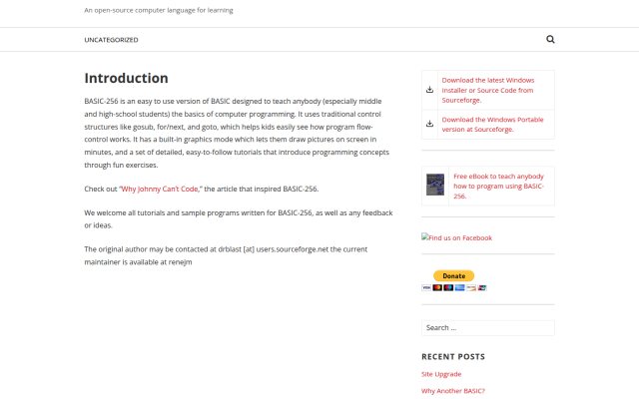Click the credit card logos under Donate
The height and width of the screenshot is (399, 639).
pyautogui.click(x=454, y=287)
